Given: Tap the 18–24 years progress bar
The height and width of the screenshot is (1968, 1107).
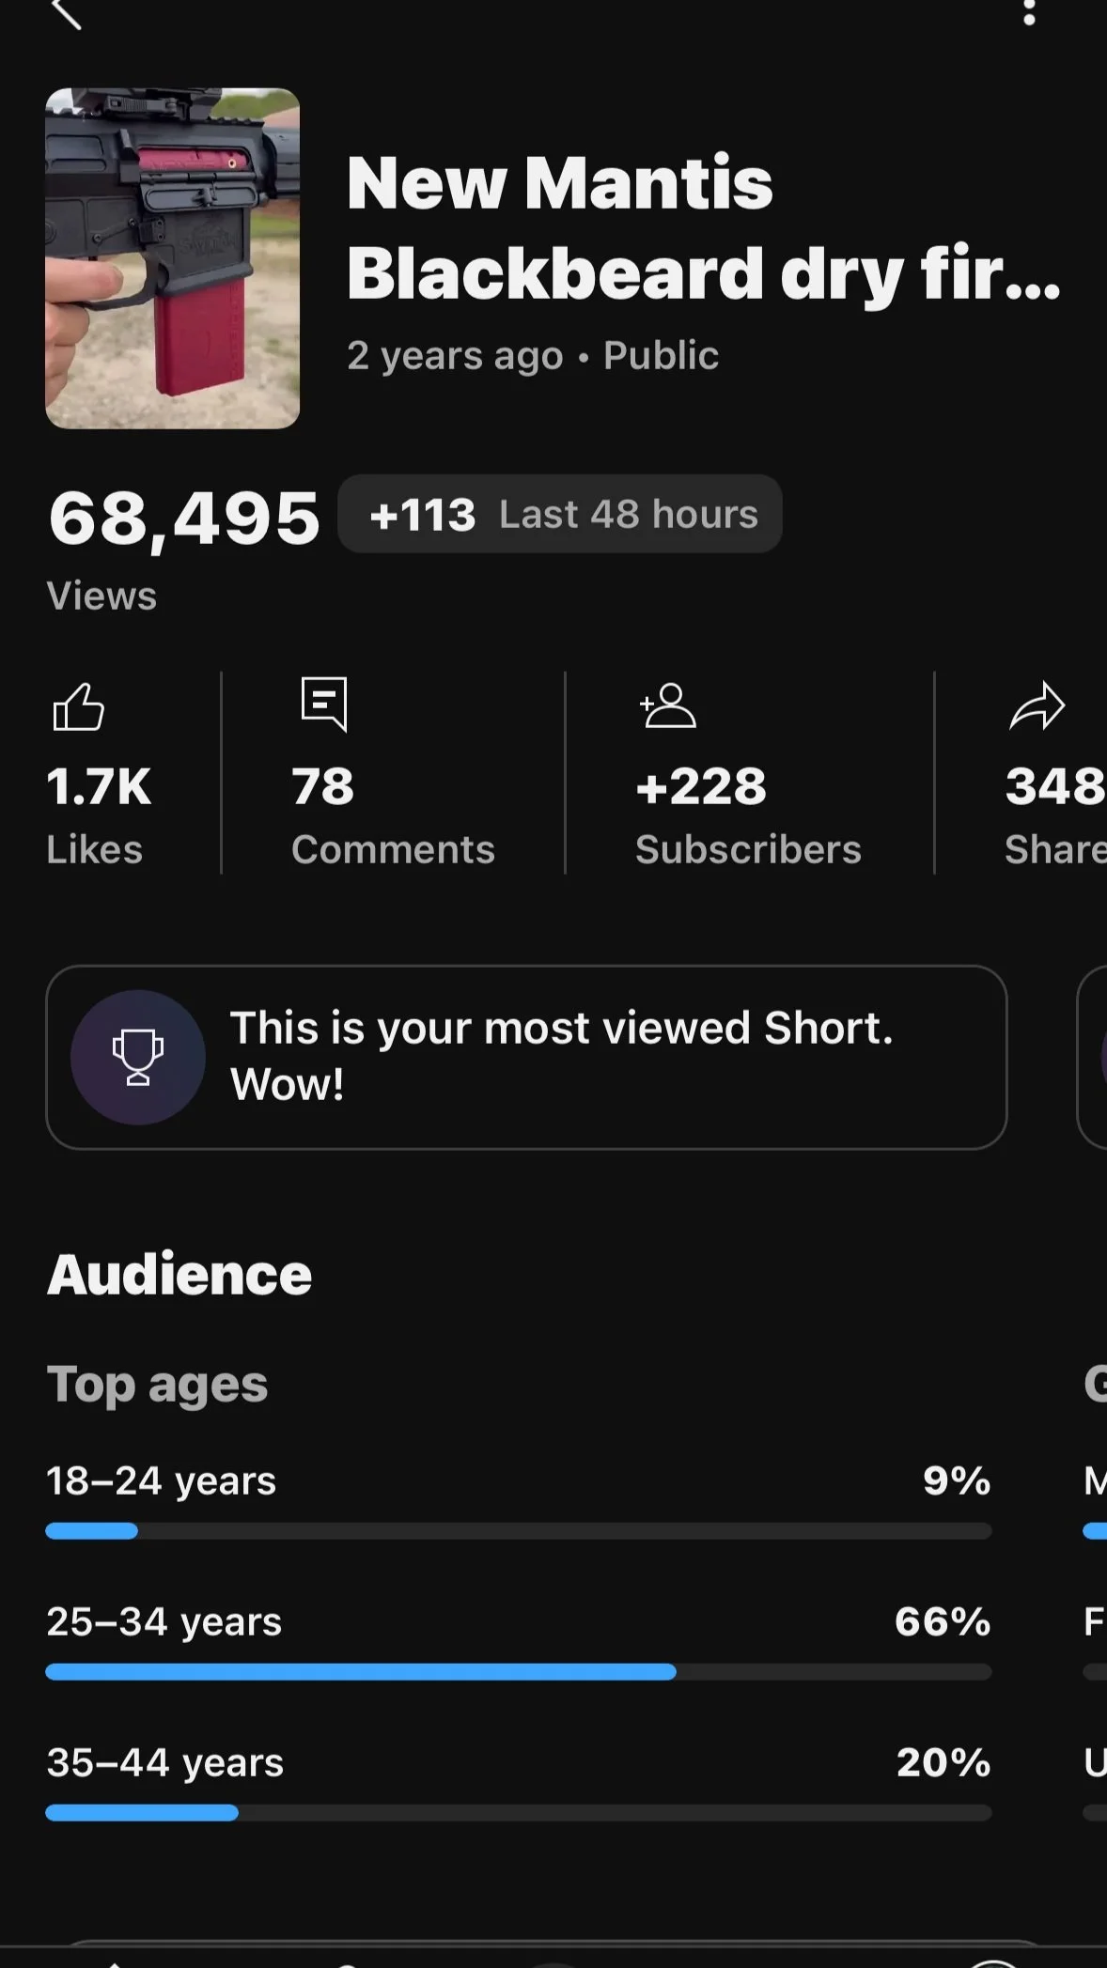Looking at the screenshot, I should (519, 1531).
